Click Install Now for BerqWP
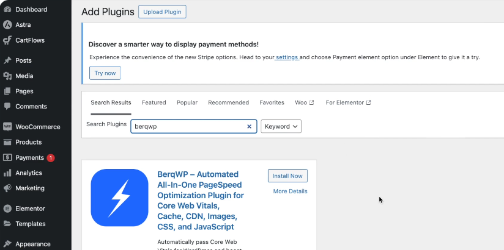This screenshot has height=250, width=504. click(x=287, y=176)
